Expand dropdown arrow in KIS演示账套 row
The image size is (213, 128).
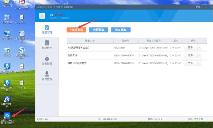[x=199, y=47]
